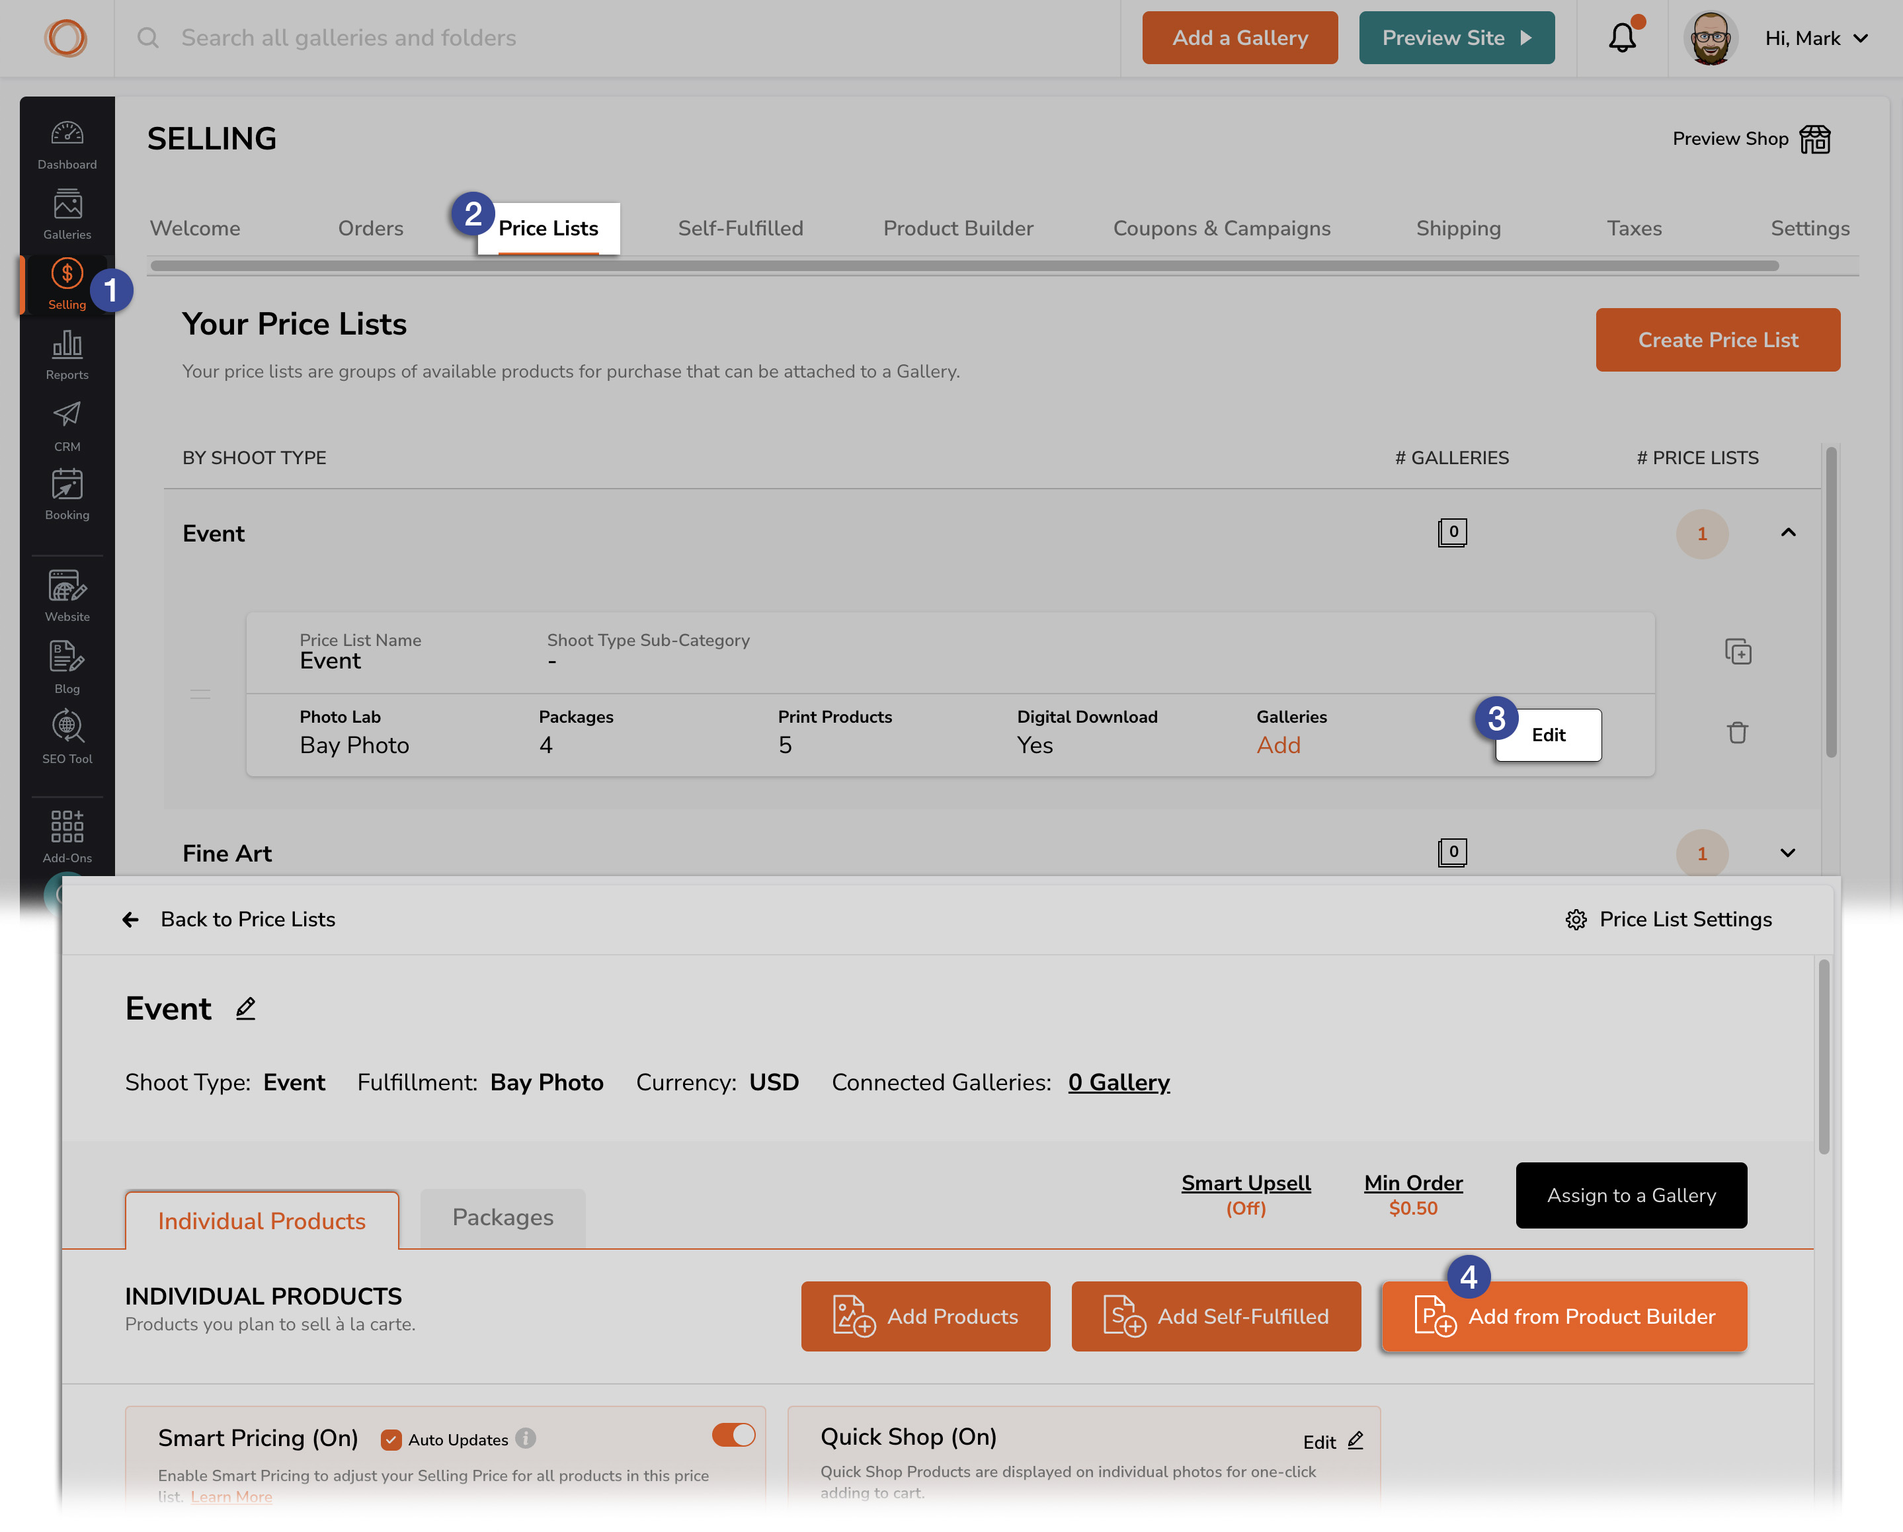Click the Event detail panel vertical scrollbar
The width and height of the screenshot is (1903, 1532).
click(x=1824, y=1058)
